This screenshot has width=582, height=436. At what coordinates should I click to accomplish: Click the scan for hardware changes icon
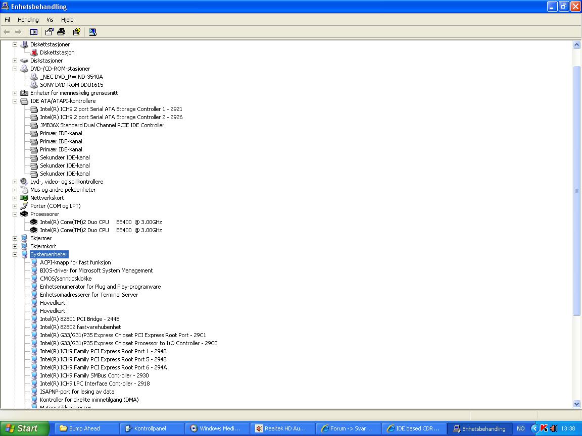(92, 32)
